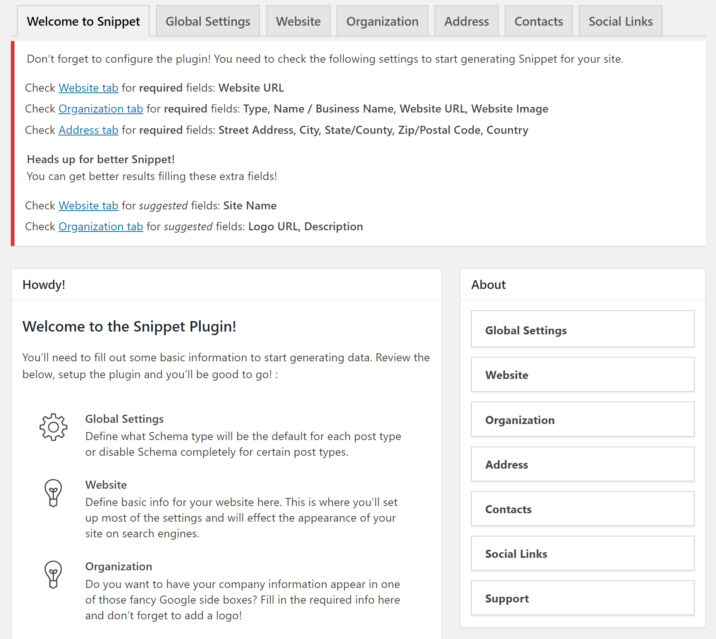Switch to the Organization tab
Image resolution: width=716 pixels, height=639 pixels.
[382, 21]
